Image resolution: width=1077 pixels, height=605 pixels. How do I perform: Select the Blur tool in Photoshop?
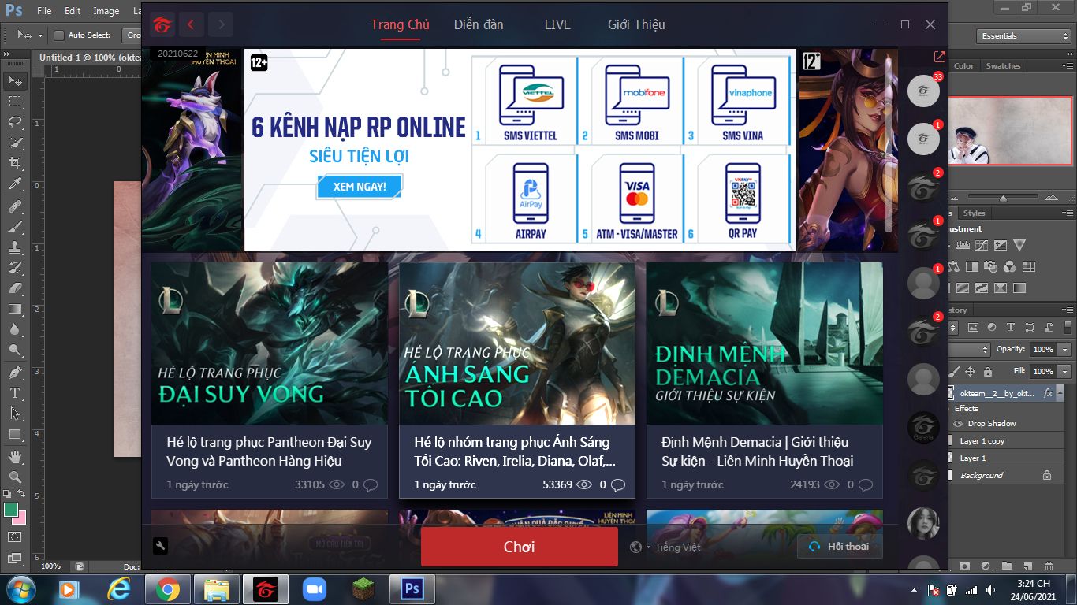click(15, 329)
